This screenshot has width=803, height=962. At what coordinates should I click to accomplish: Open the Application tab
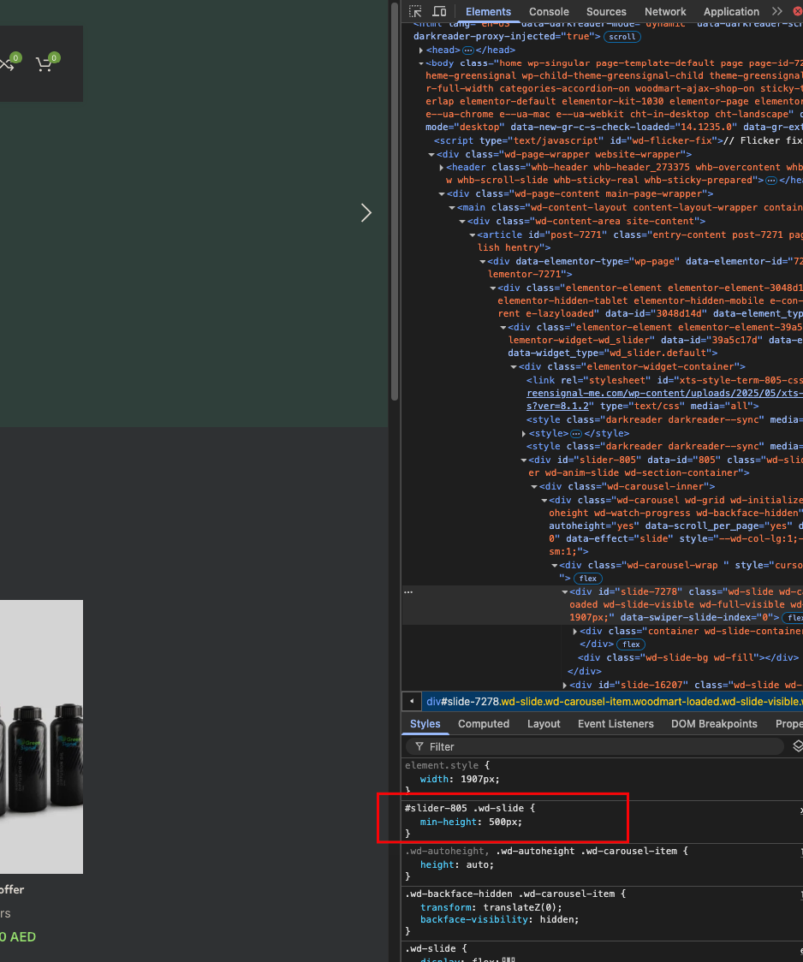tap(730, 12)
